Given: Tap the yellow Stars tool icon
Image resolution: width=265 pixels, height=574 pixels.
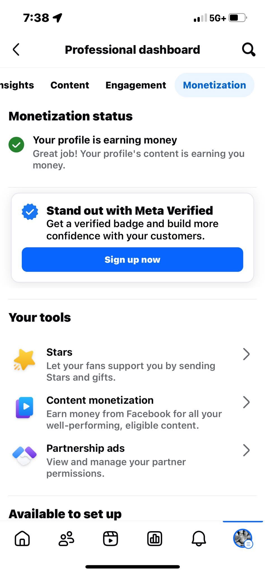Looking at the screenshot, I should point(24,360).
